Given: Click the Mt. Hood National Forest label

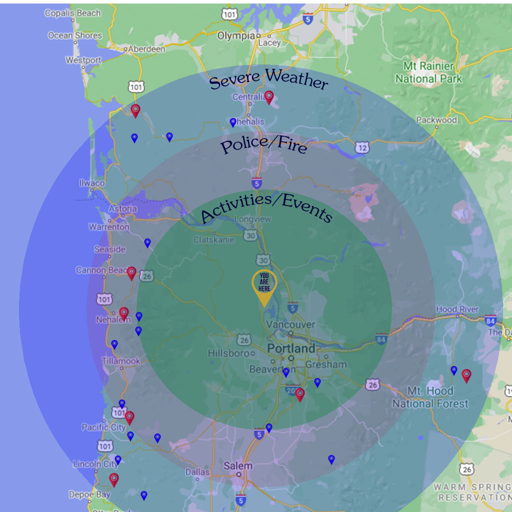Looking at the screenshot, I should [430, 397].
